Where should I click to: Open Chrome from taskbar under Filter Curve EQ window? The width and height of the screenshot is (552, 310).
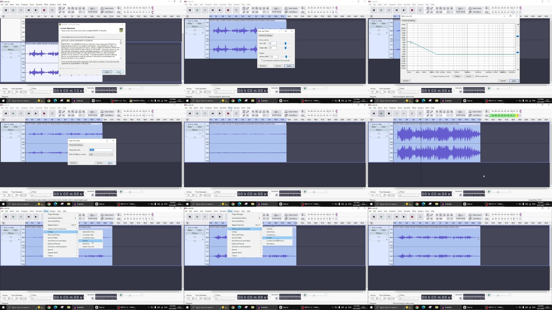coord(417,101)
